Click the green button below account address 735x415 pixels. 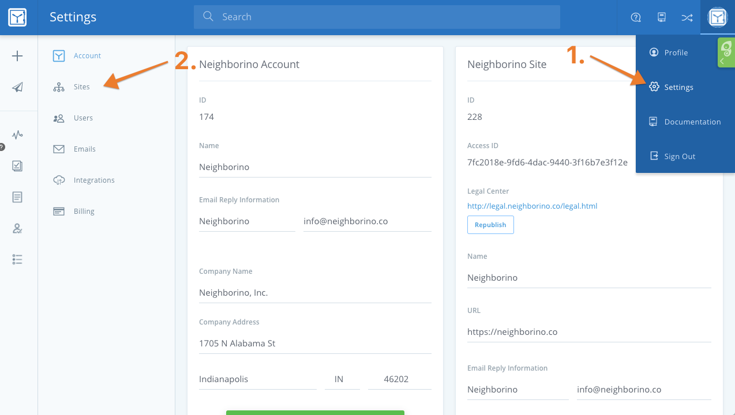(x=315, y=413)
